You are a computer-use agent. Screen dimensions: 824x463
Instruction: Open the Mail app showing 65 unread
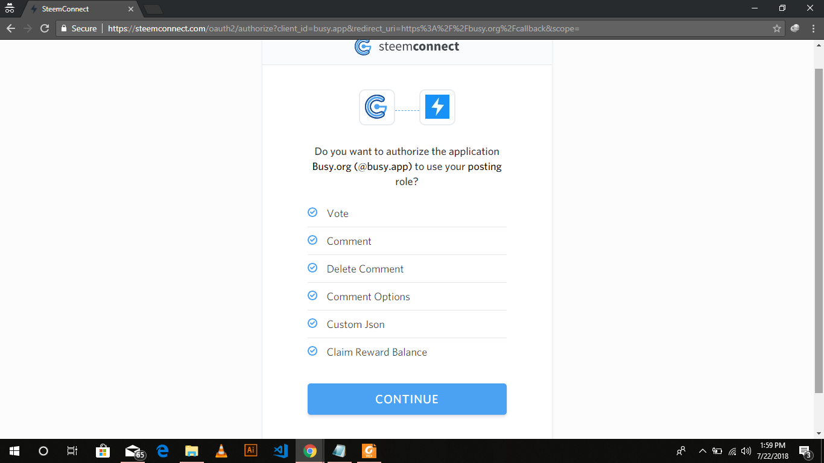pos(133,451)
